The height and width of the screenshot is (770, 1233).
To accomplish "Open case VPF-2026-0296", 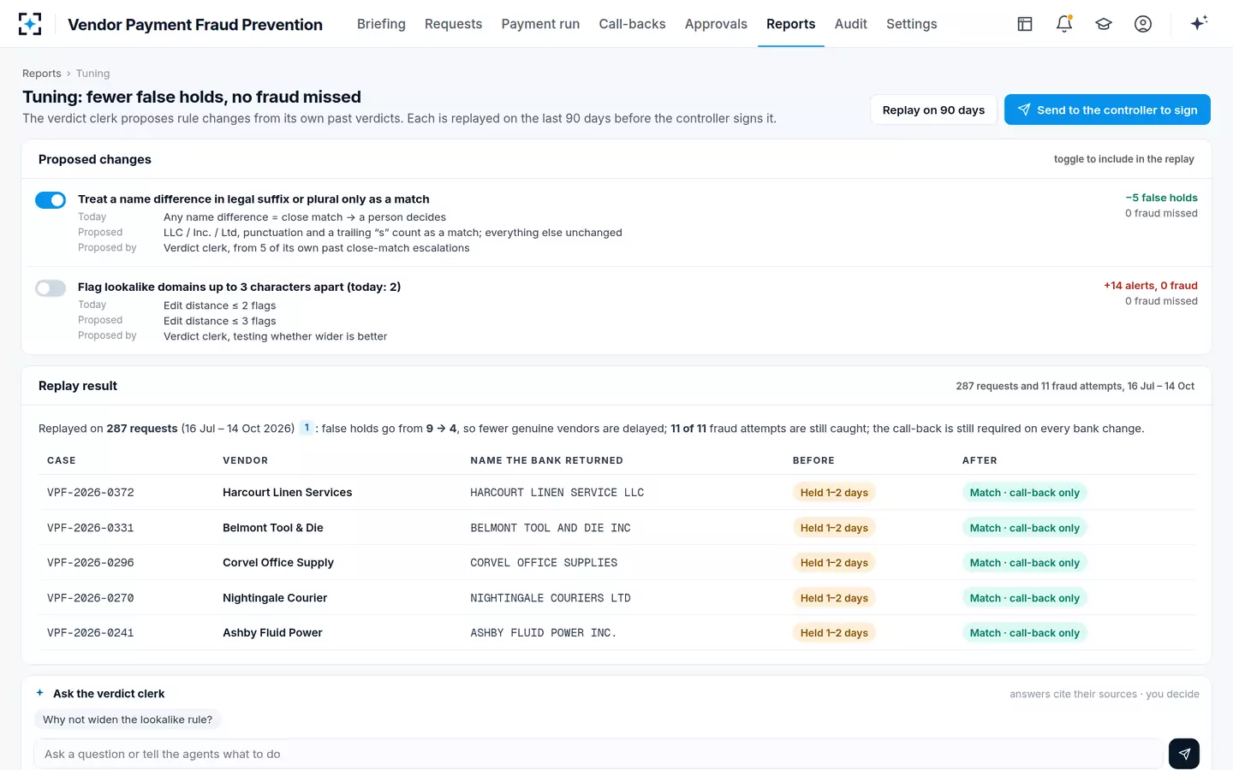I will [x=90, y=563].
